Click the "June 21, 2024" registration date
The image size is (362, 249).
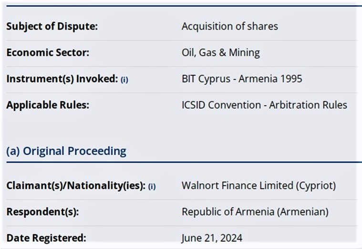coord(212,238)
